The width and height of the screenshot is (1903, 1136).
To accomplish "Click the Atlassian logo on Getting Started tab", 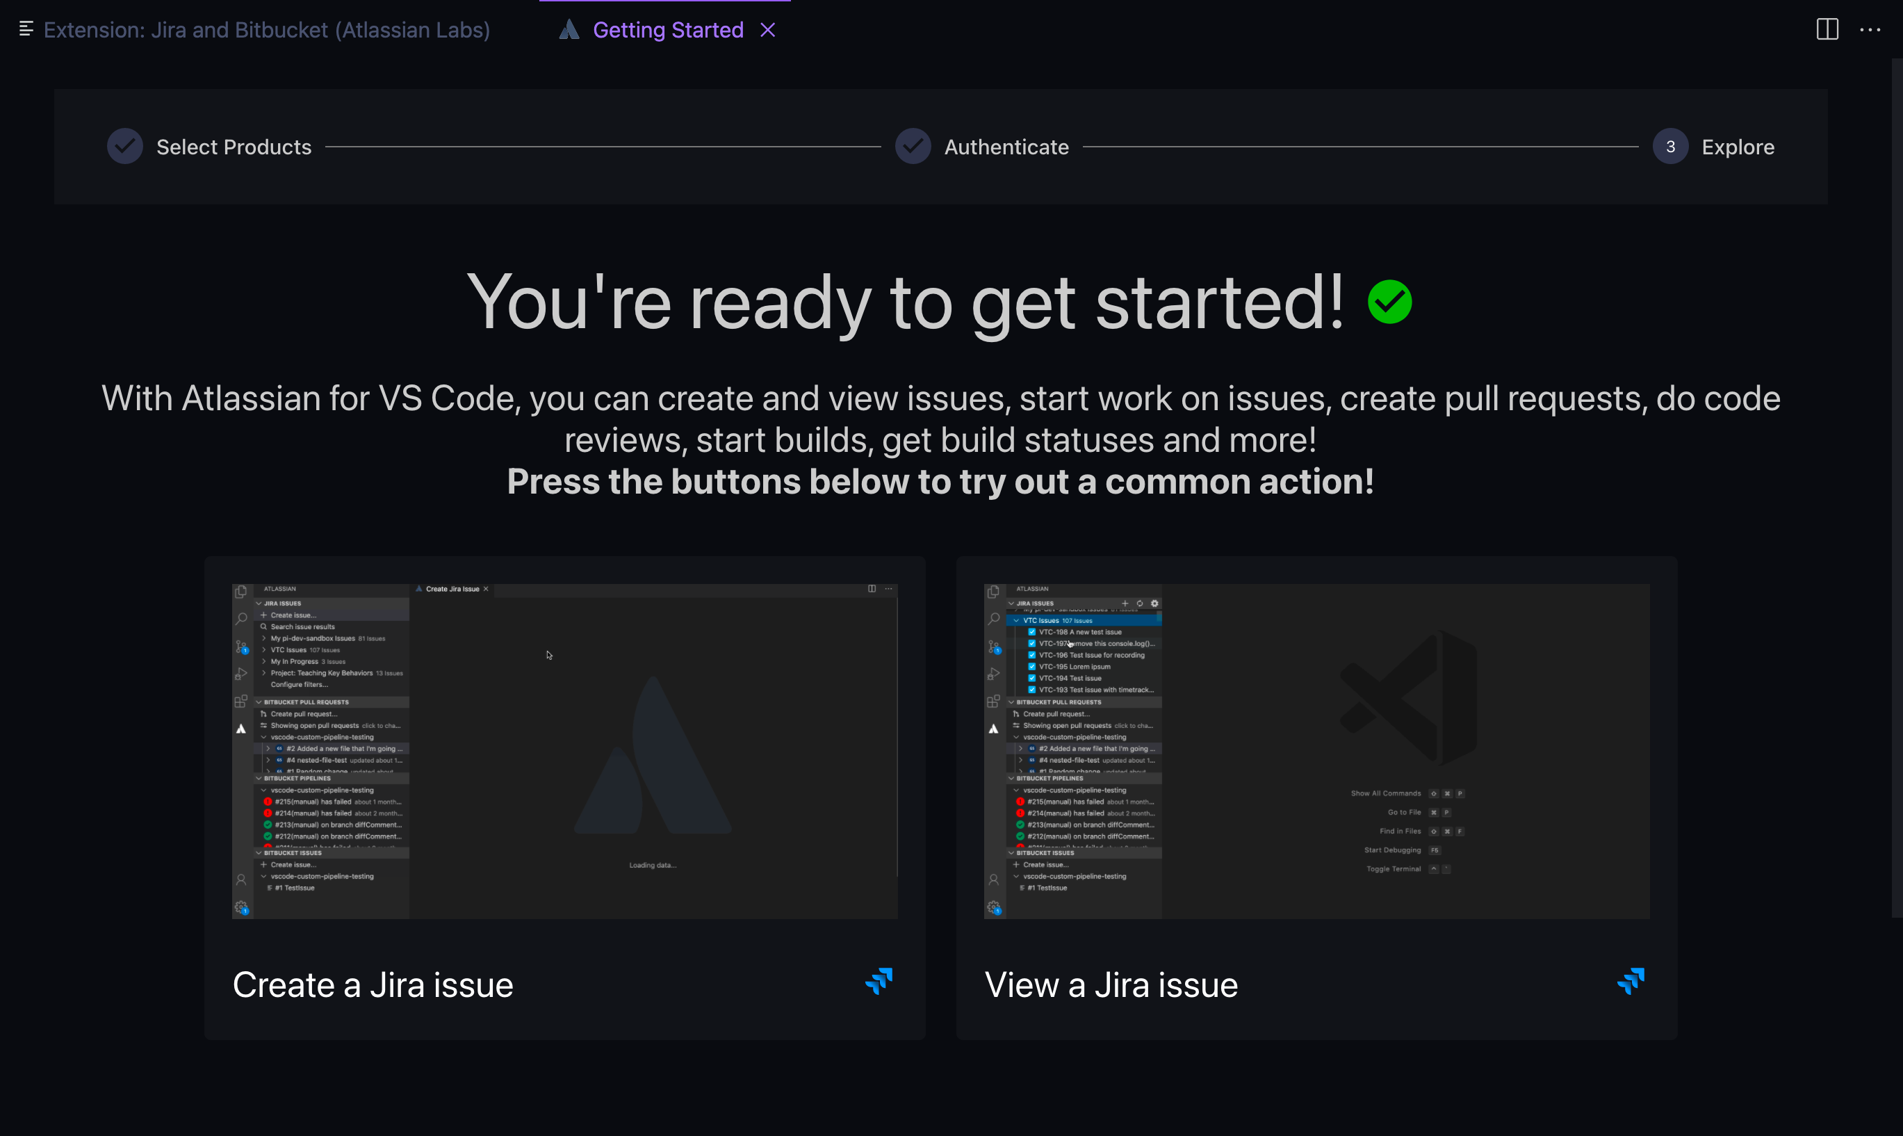I will click(569, 30).
